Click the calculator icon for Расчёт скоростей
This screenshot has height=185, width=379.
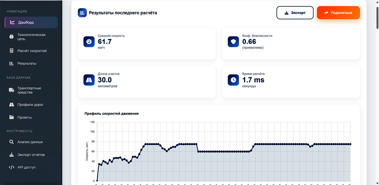tap(12, 51)
